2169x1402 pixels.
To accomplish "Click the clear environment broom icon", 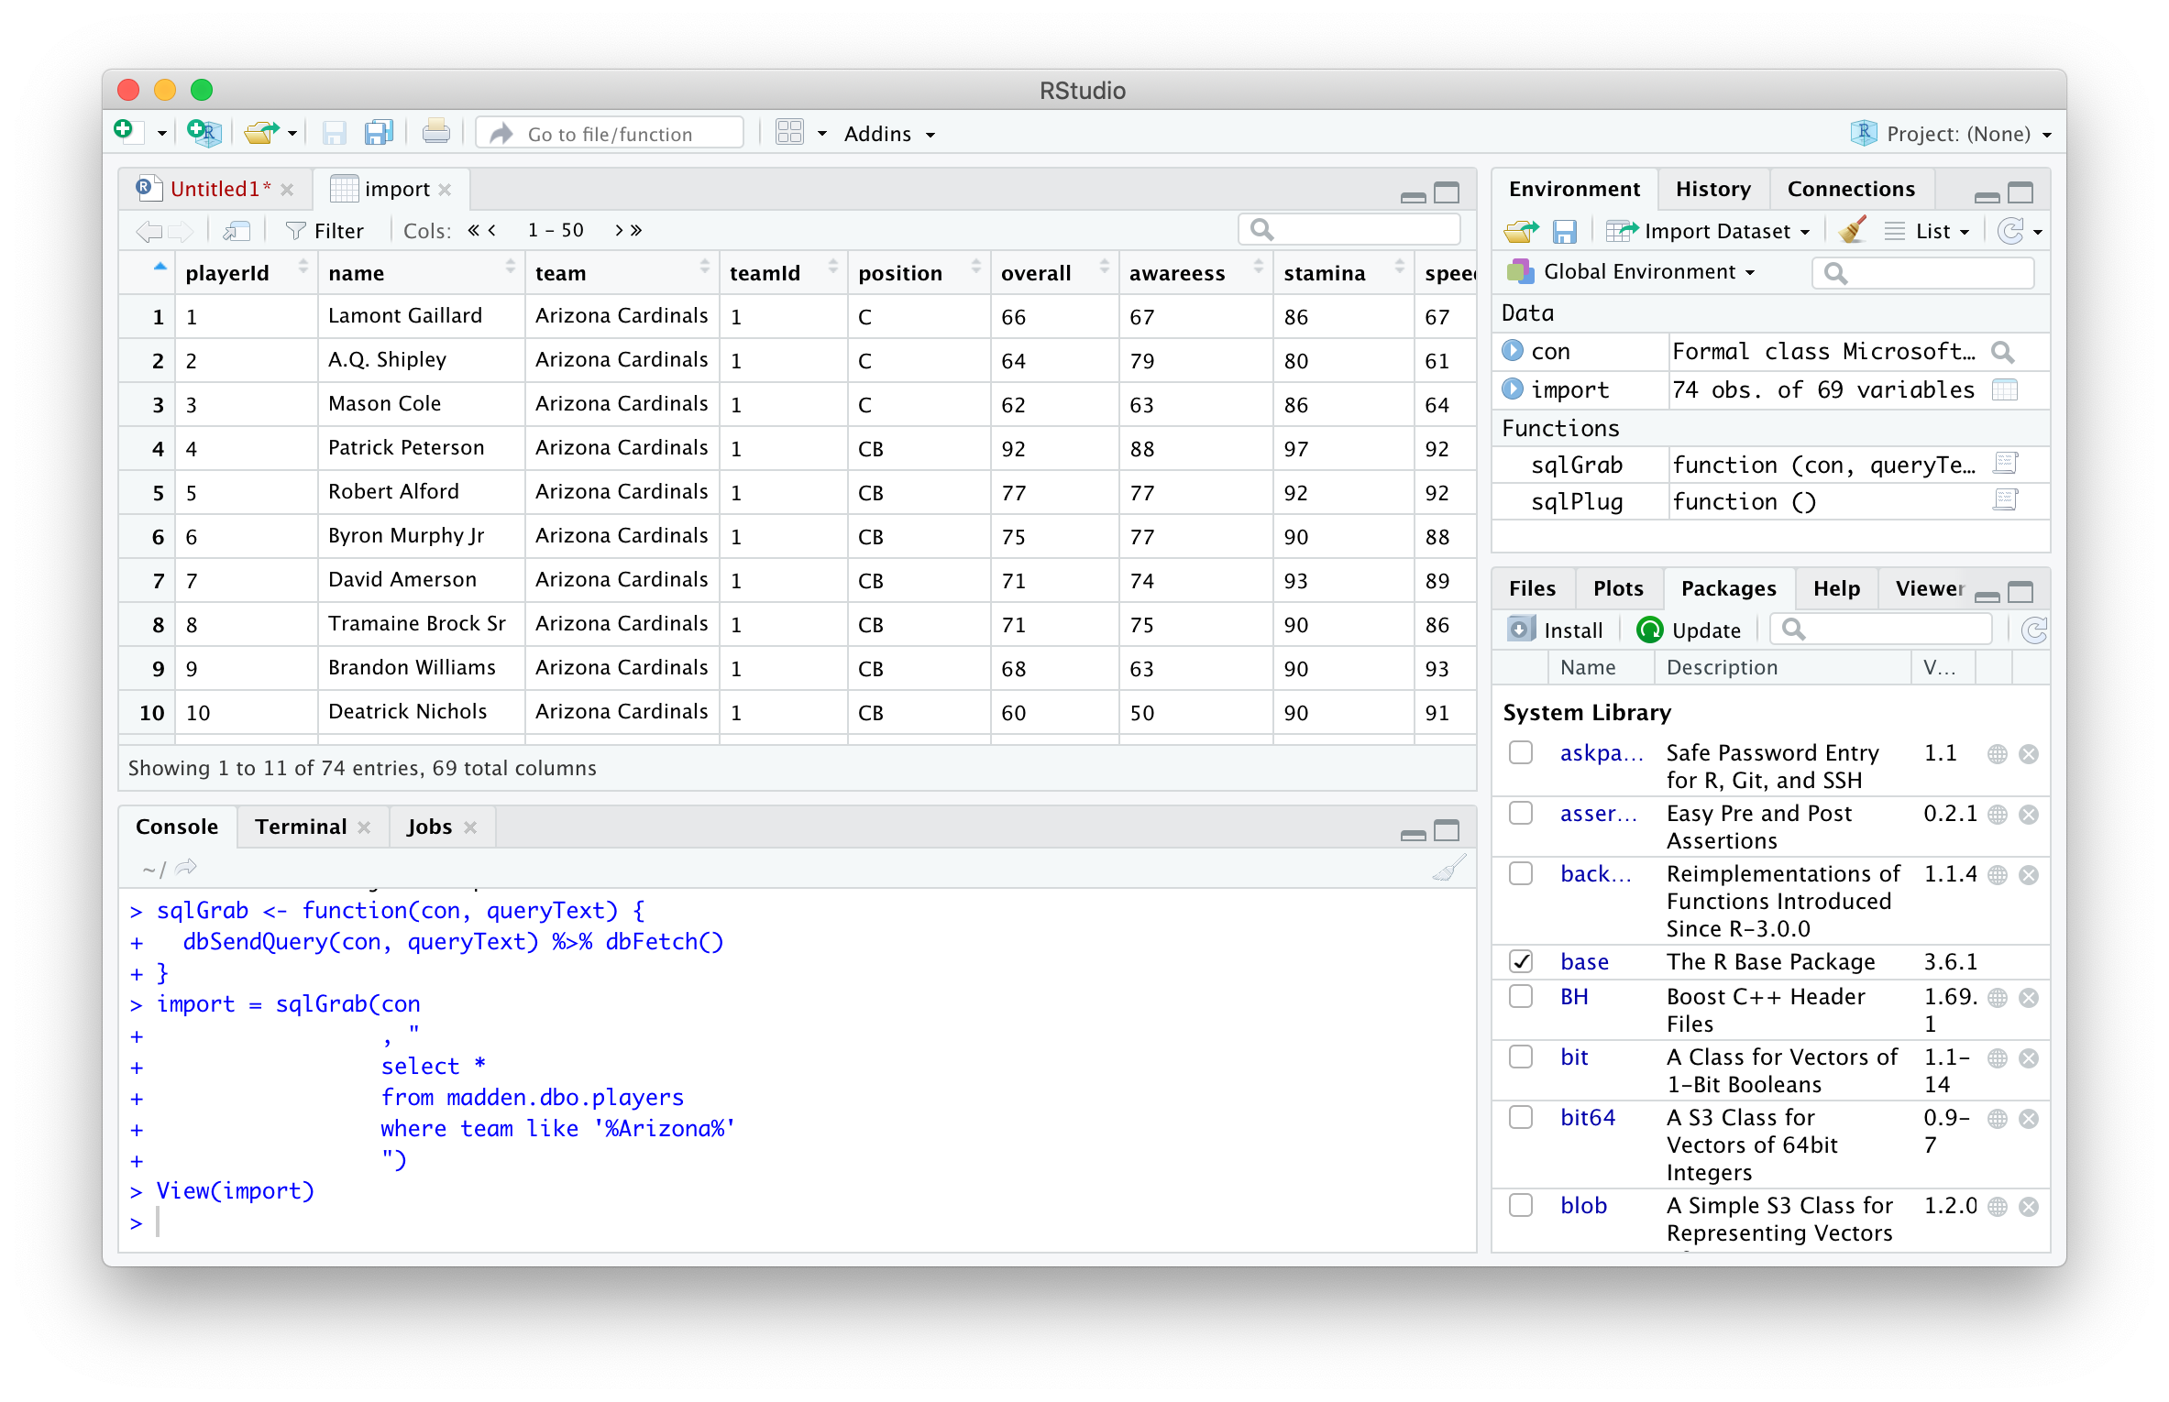I will (1852, 231).
